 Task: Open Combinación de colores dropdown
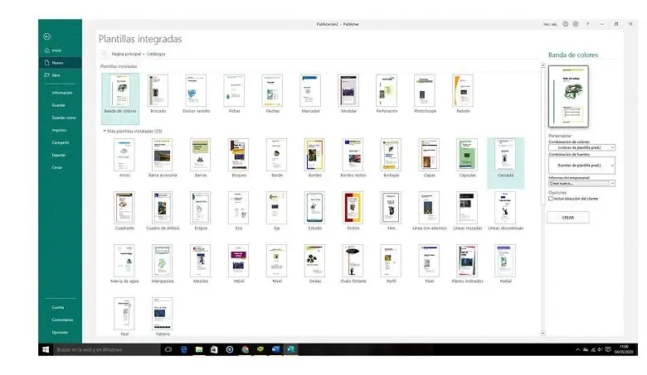tap(581, 147)
